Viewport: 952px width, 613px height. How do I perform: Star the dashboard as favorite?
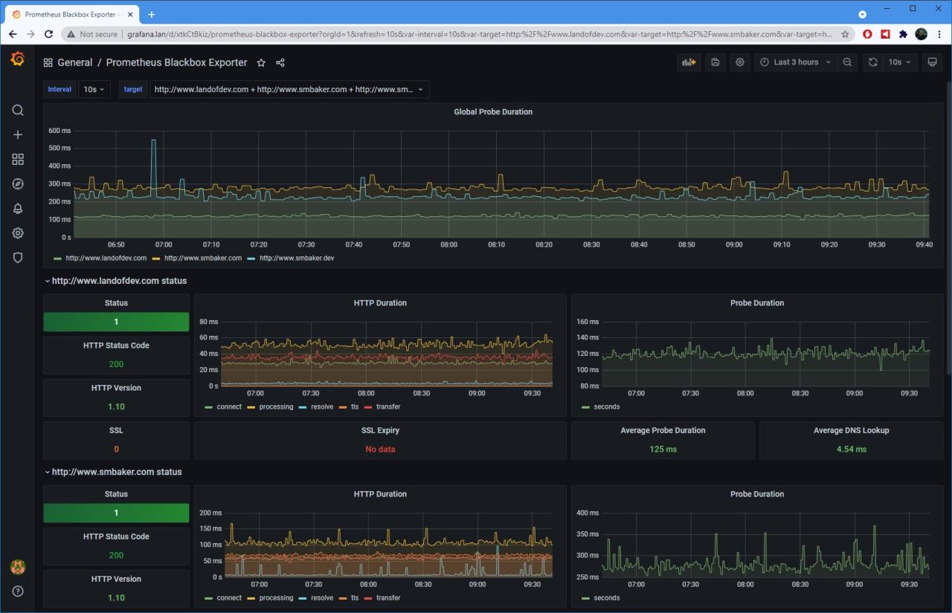click(x=261, y=62)
